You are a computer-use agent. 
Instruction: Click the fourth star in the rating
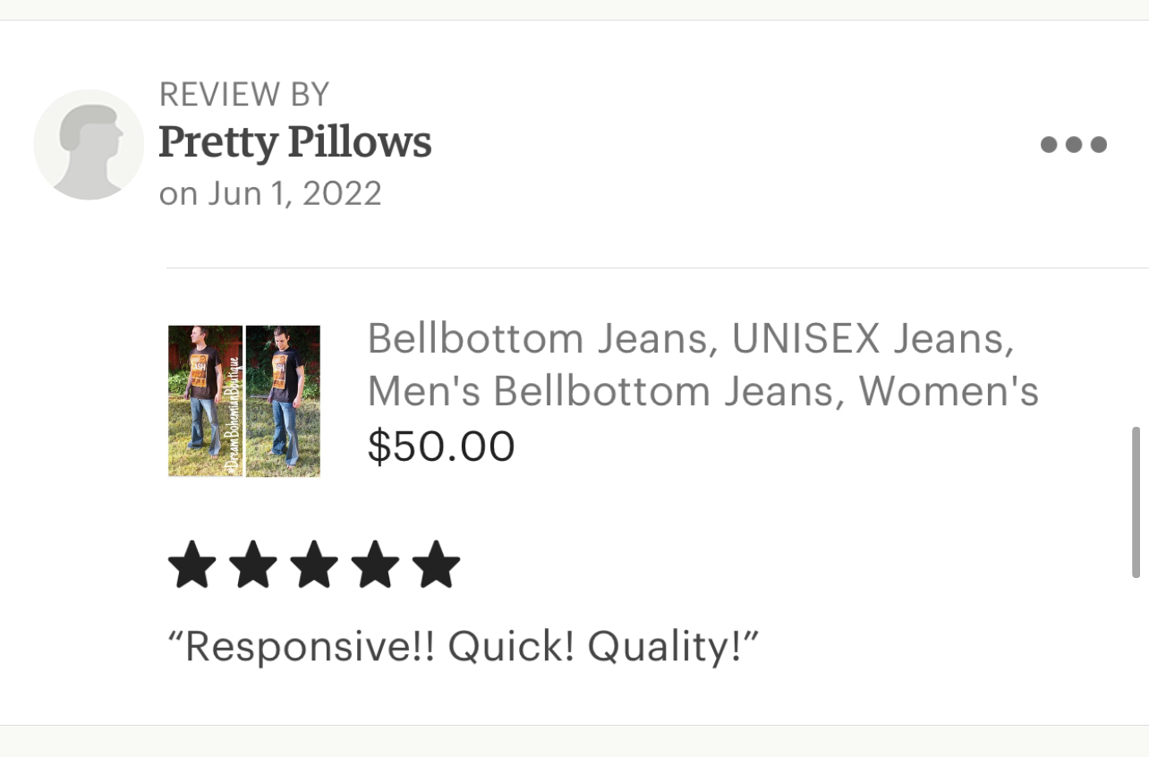pyautogui.click(x=375, y=565)
